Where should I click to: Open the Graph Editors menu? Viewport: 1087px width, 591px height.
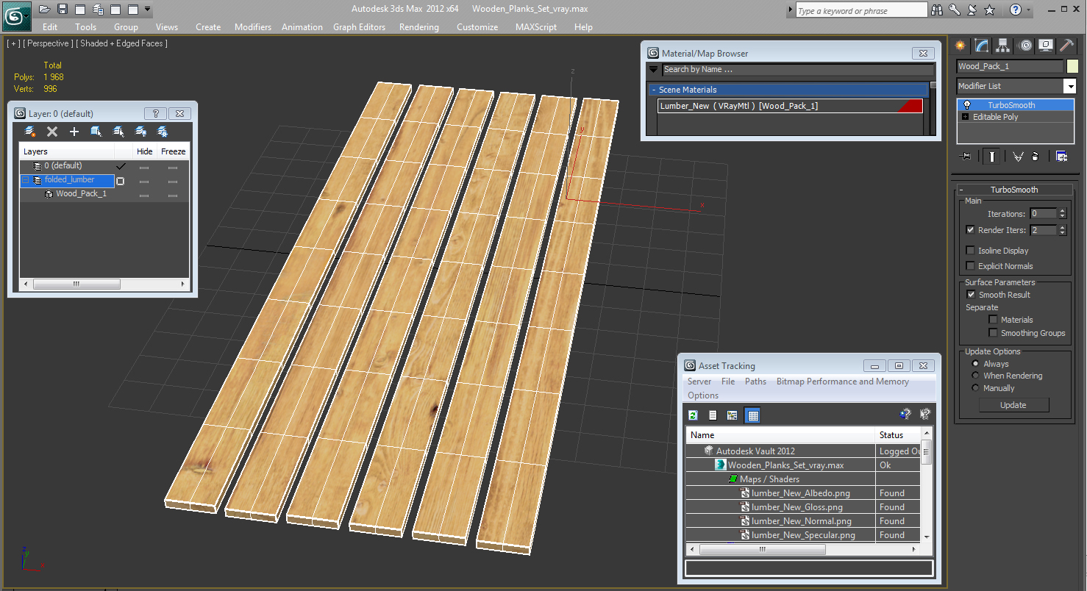[359, 27]
